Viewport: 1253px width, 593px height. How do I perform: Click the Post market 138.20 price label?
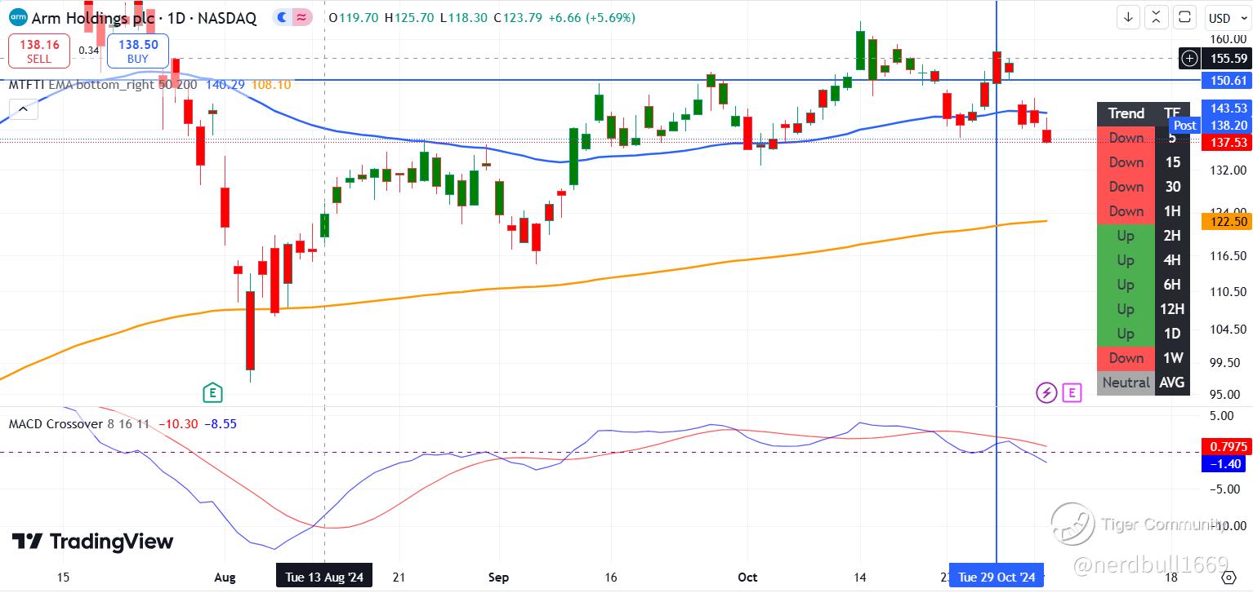[x=1211, y=125]
